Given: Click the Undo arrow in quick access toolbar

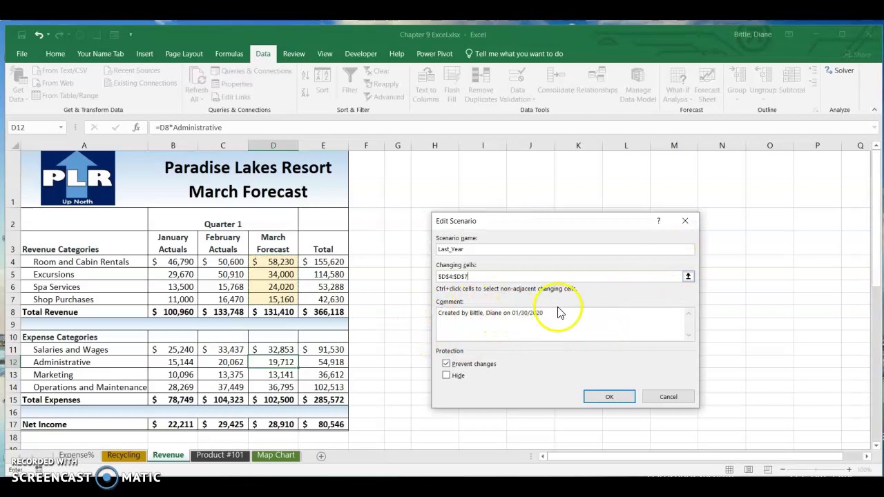Looking at the screenshot, I should click(x=39, y=35).
